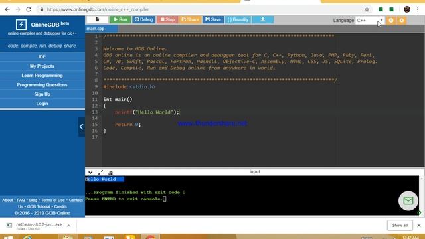Image resolution: width=425 pixels, height=239 pixels.
Task: Reload the page with refresh icon
Action: (29, 9)
